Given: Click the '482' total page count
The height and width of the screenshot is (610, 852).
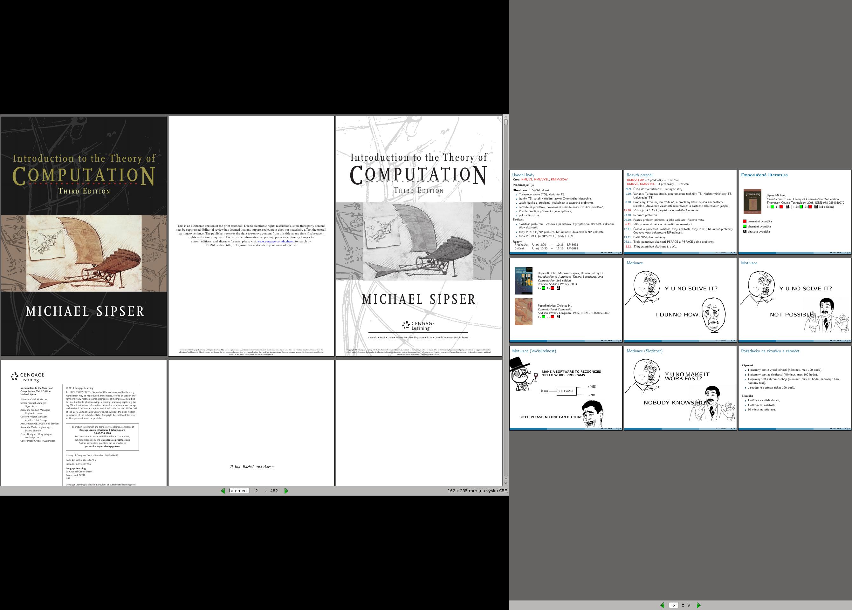Looking at the screenshot, I should pos(274,491).
